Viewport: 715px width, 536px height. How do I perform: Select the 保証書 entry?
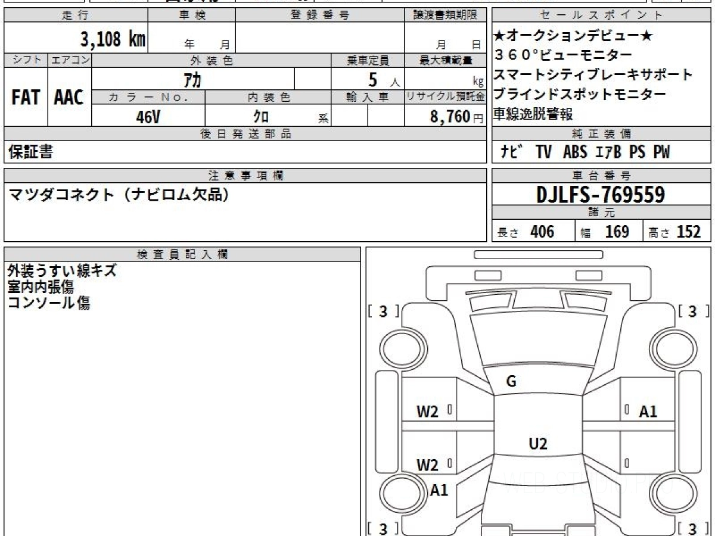(x=30, y=152)
